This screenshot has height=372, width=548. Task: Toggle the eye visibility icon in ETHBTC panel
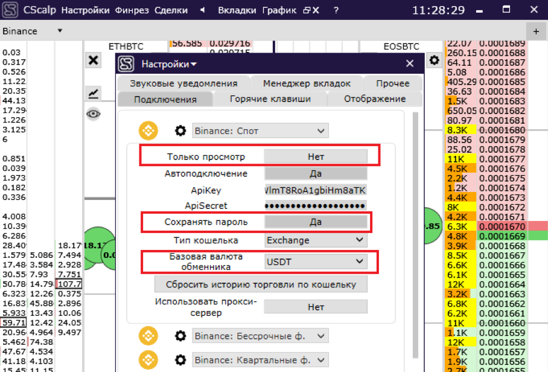tap(94, 114)
